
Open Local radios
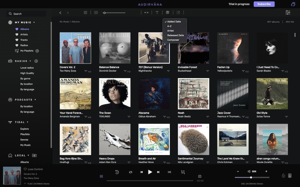(x=27, y=68)
